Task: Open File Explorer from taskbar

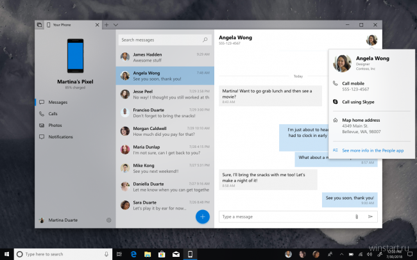Action: [148, 254]
